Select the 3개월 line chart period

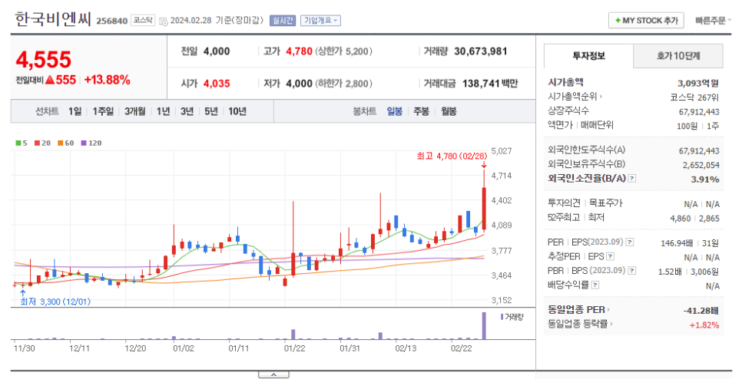pyautogui.click(x=135, y=111)
